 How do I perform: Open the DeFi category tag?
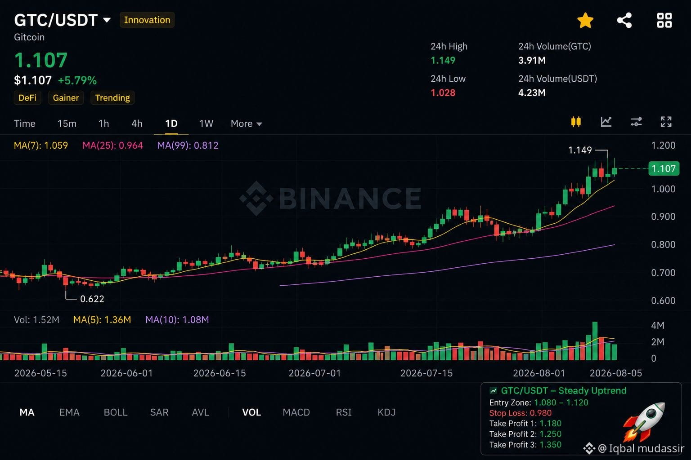pyautogui.click(x=27, y=98)
